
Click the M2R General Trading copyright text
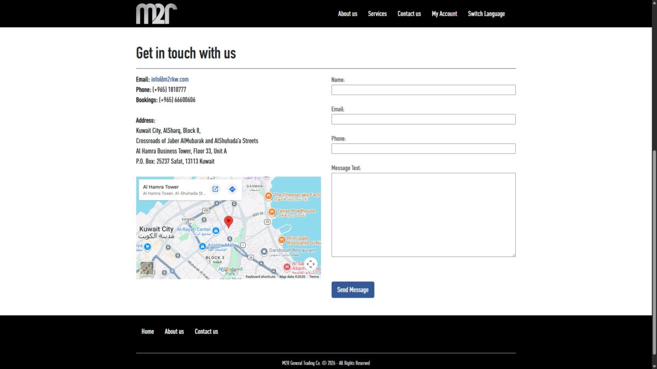[x=326, y=363]
